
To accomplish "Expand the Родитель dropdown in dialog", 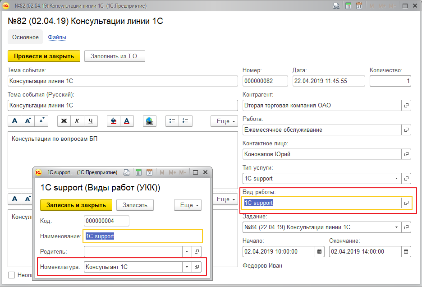I will tap(187, 252).
